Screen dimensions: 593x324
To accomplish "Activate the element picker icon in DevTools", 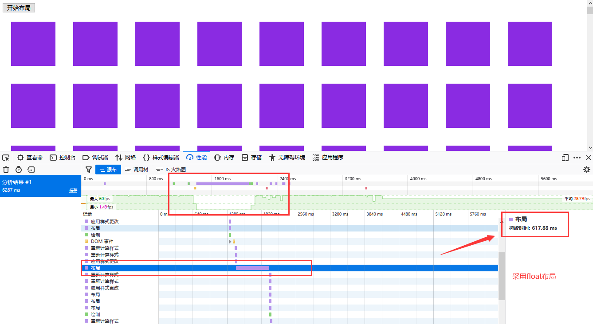I will pos(6,158).
